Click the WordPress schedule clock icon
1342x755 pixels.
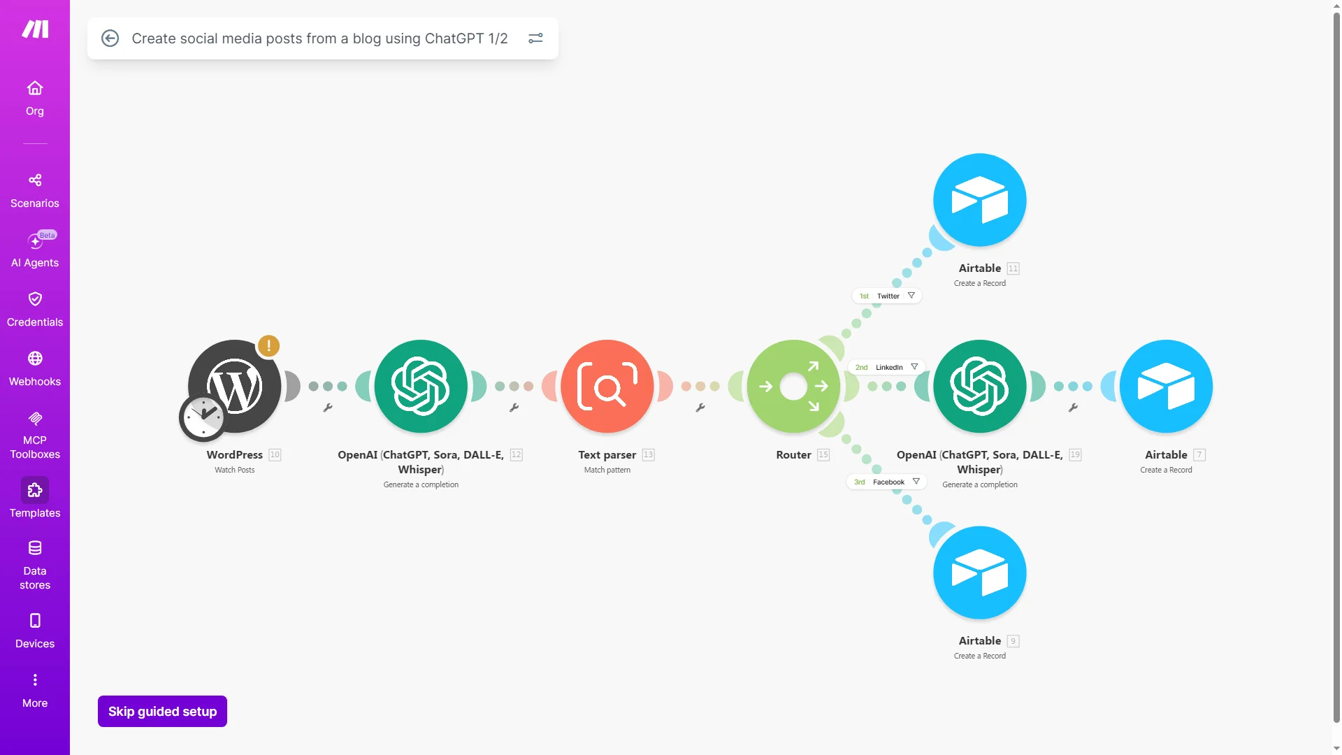[x=203, y=418]
